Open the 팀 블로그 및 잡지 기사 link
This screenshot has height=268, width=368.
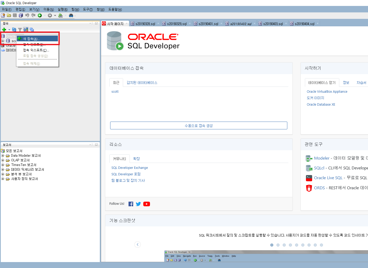(x=128, y=180)
